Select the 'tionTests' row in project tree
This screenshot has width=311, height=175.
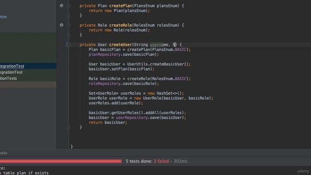(28, 78)
